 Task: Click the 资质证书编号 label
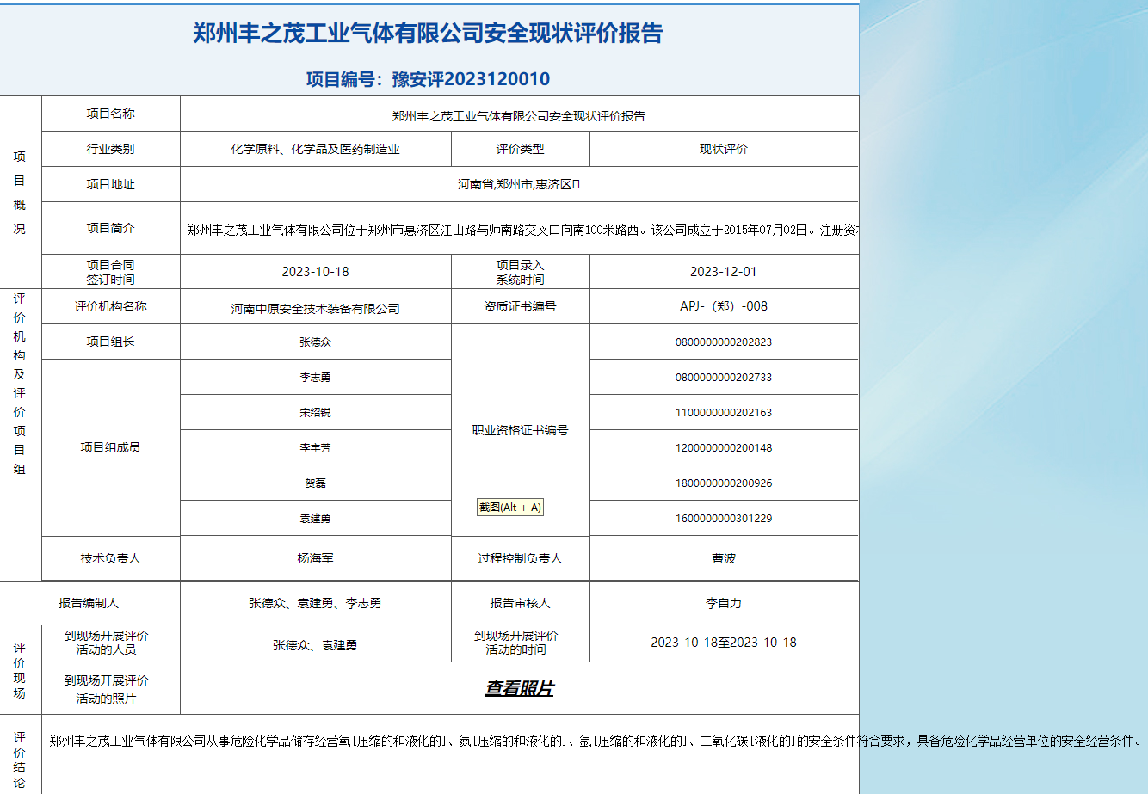coord(520,306)
